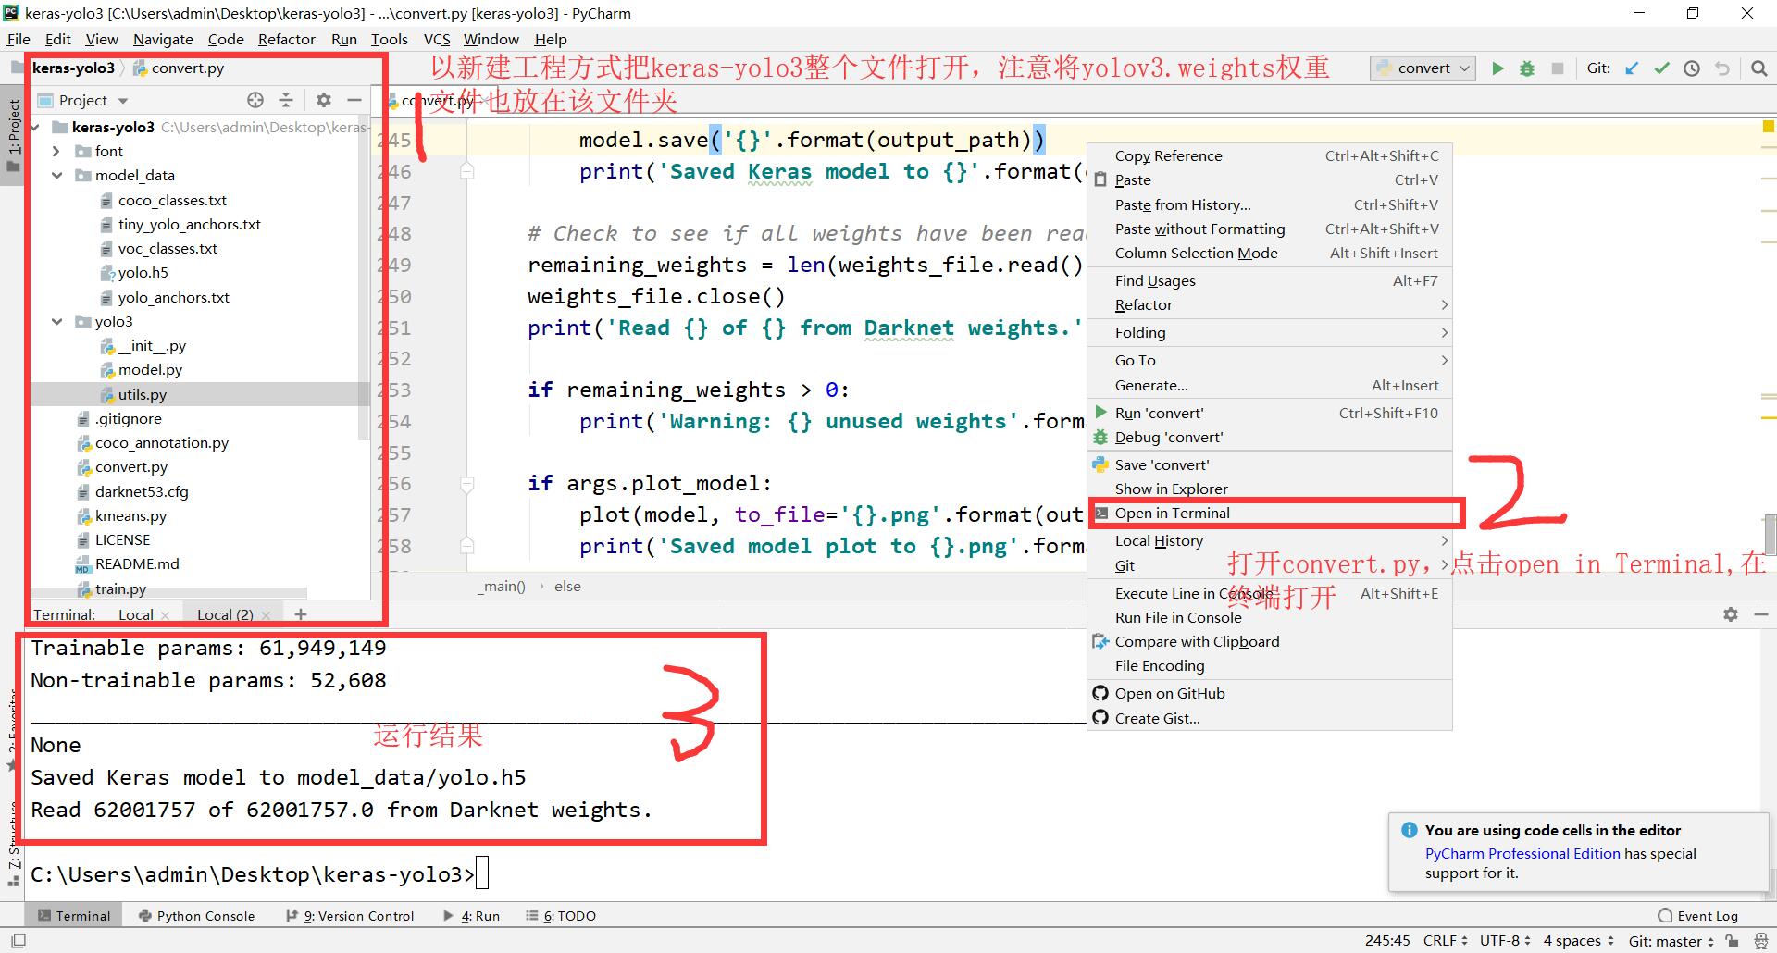Click Open on GitHub

click(x=1270, y=694)
